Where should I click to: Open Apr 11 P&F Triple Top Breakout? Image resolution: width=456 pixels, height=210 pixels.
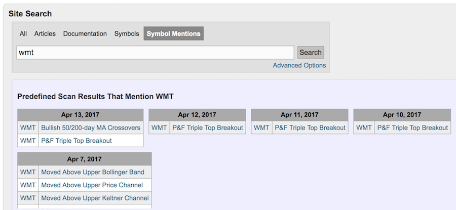click(310, 128)
